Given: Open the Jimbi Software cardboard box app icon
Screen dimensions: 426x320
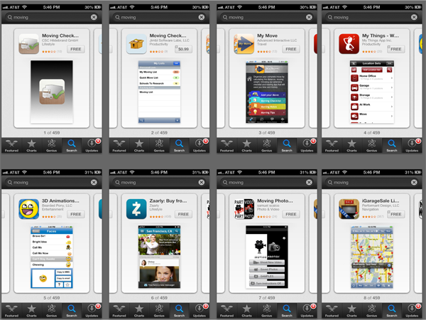Looking at the screenshot, I should 136,44.
